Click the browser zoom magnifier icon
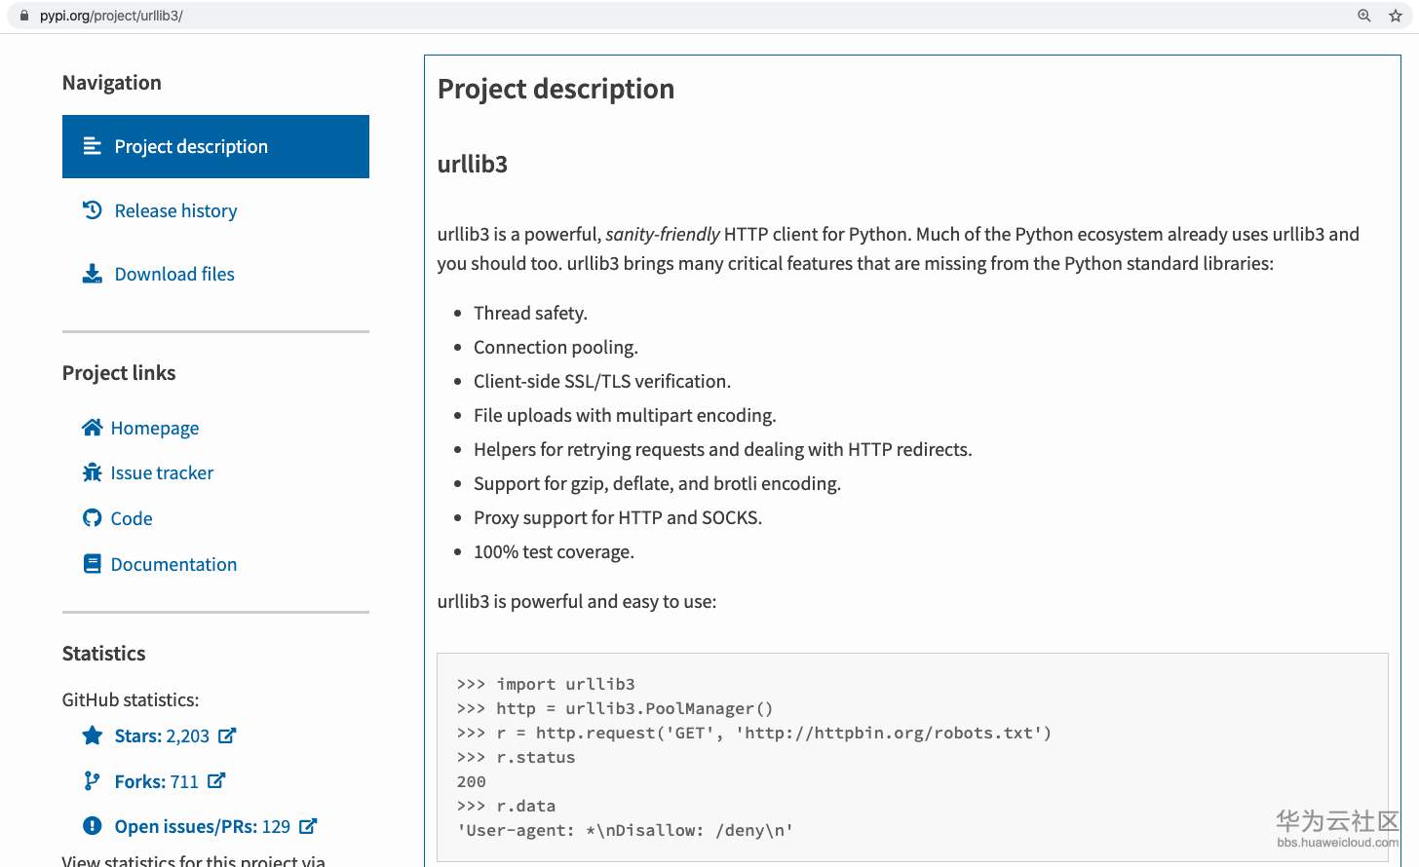Image resolution: width=1419 pixels, height=867 pixels. (x=1364, y=16)
